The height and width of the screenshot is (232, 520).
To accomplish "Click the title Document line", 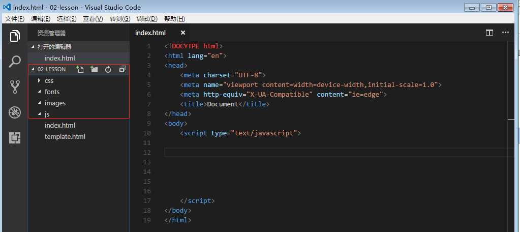I will 225,104.
